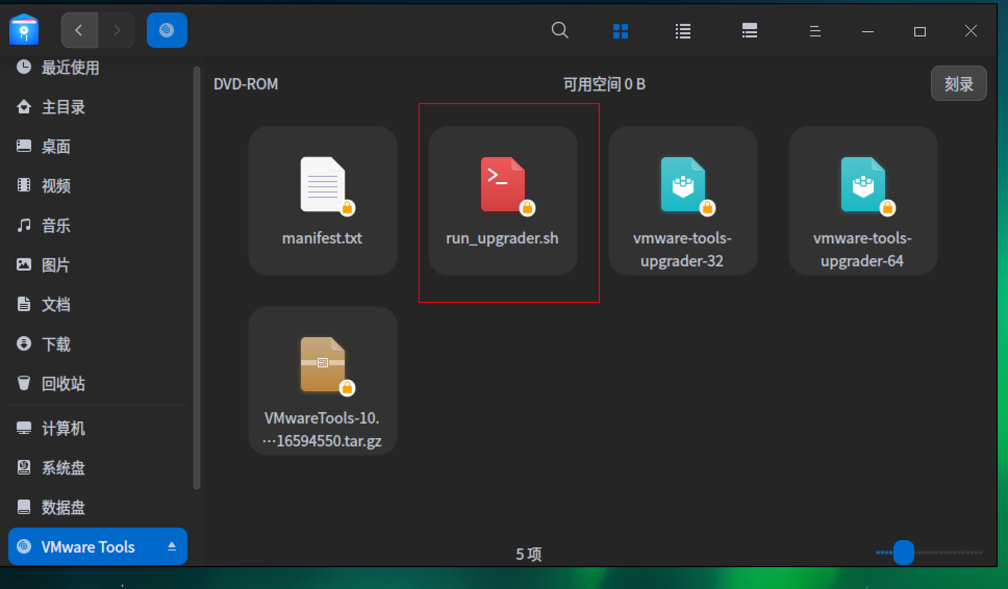Switch to list view mode

pos(683,31)
